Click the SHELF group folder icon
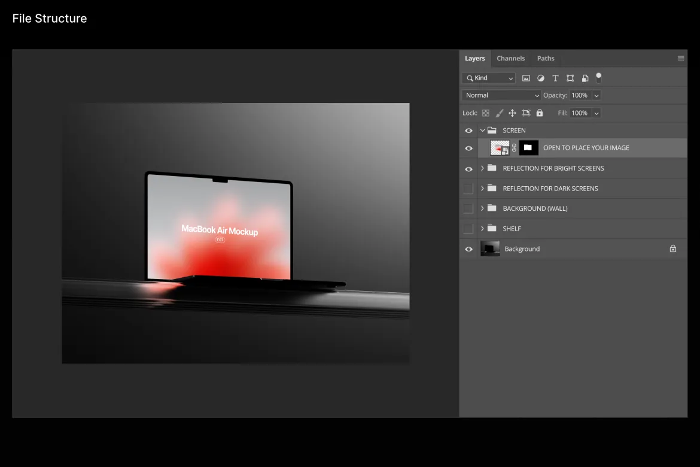This screenshot has height=467, width=700. 492,228
